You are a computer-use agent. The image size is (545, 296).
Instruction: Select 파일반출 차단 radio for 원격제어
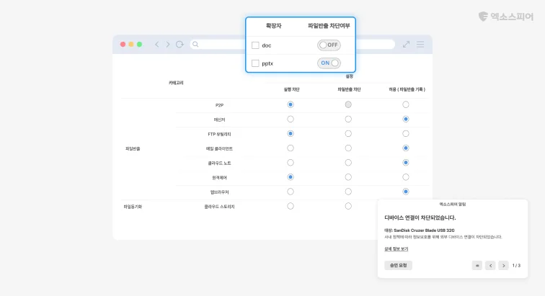point(348,177)
